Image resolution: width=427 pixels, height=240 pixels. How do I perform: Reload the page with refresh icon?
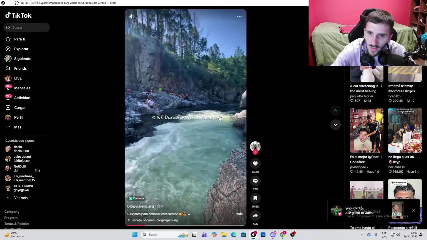(x=17, y=3)
